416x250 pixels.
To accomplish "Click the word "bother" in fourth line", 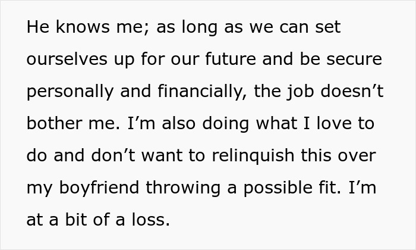I will click(55, 124).
